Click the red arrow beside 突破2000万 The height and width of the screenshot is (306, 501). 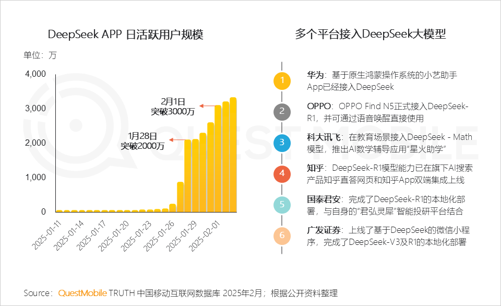pos(177,140)
